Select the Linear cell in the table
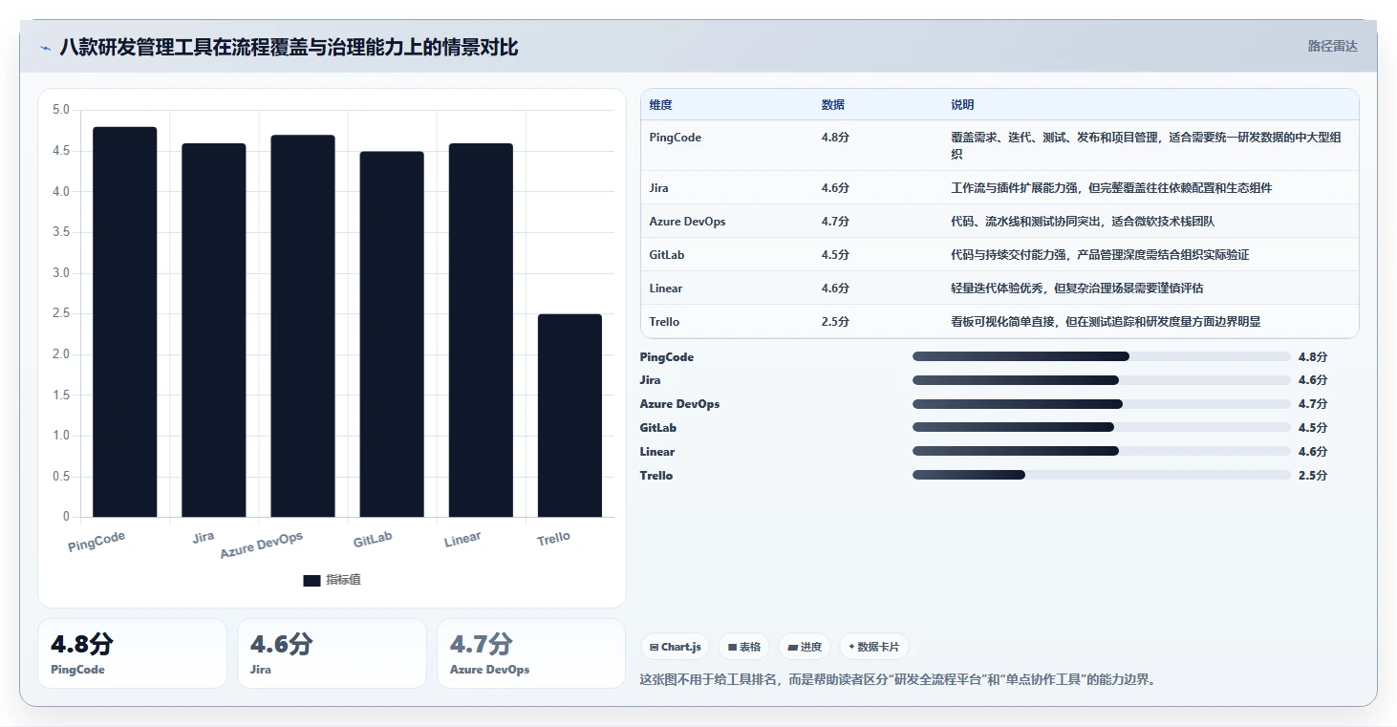1397x727 pixels. [x=665, y=289]
